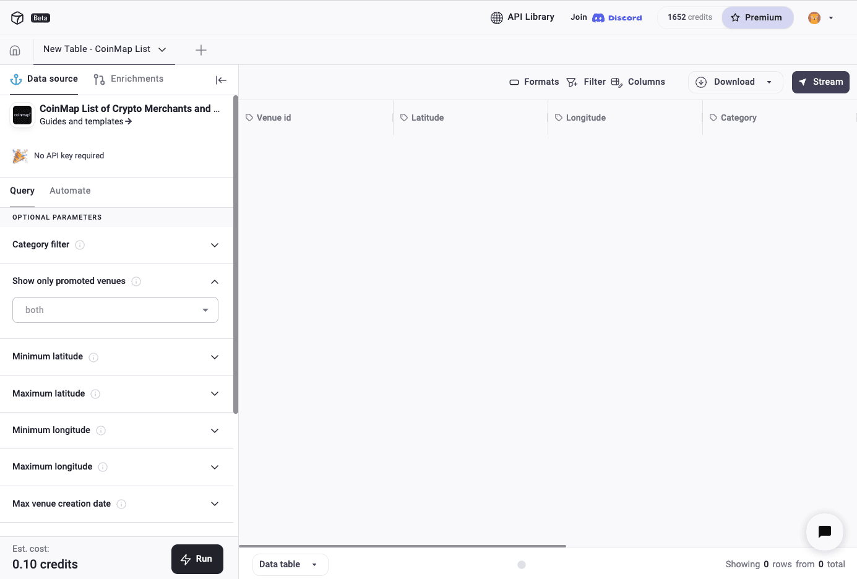The width and height of the screenshot is (857, 579).
Task: Open the Guides and templates link
Action: (85, 121)
